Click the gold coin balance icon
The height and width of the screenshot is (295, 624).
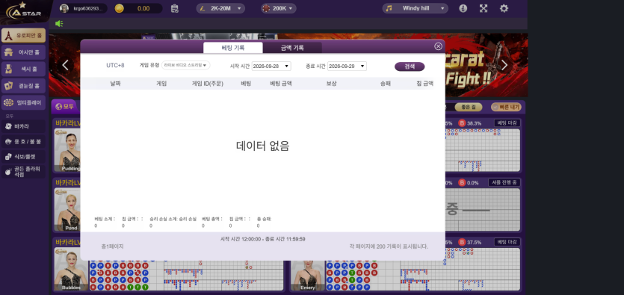[119, 8]
